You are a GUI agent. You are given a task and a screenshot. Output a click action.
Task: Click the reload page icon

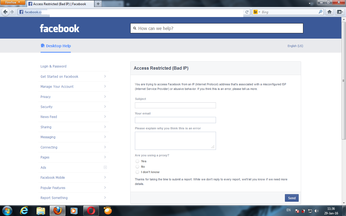pyautogui.click(x=247, y=12)
